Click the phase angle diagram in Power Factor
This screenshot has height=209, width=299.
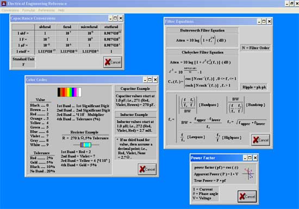coord(249,174)
